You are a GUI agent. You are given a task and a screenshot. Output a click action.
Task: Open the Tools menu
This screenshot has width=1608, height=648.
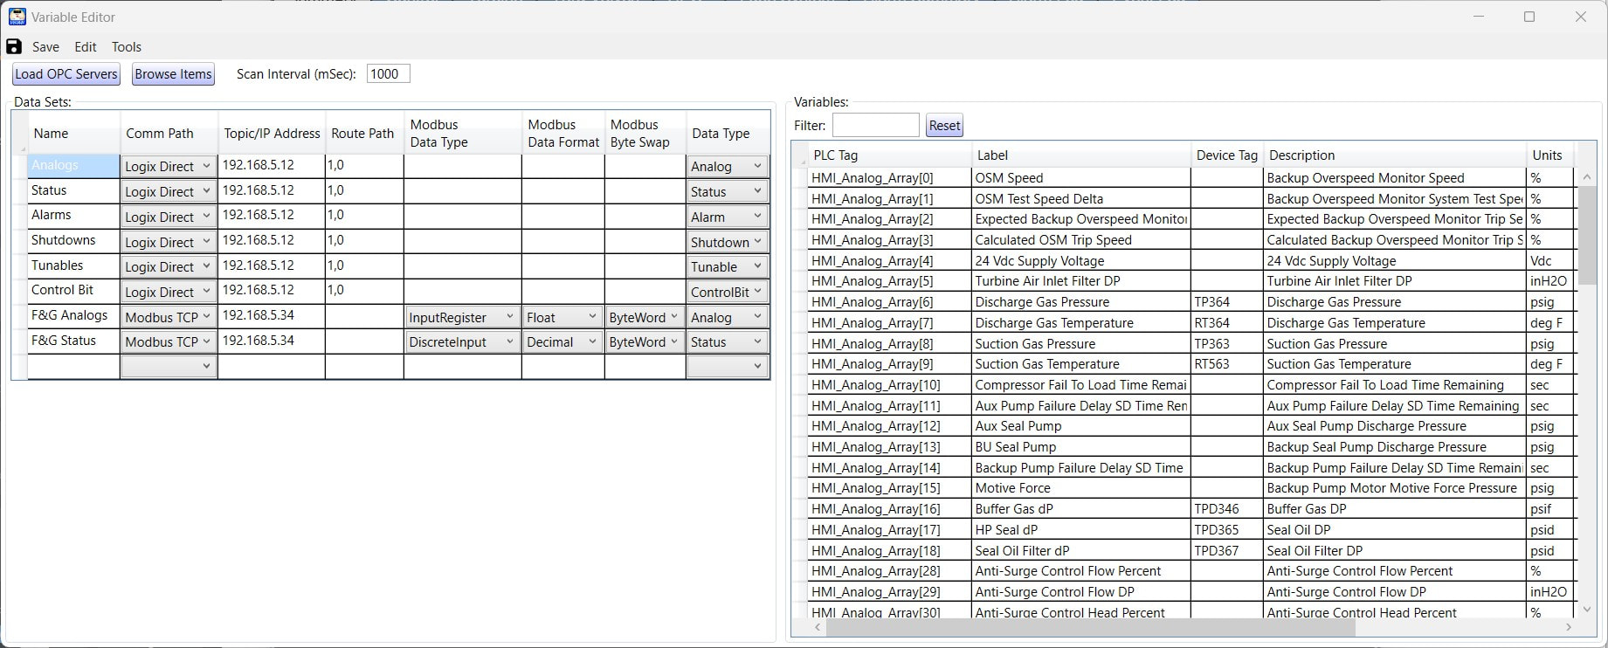127,47
